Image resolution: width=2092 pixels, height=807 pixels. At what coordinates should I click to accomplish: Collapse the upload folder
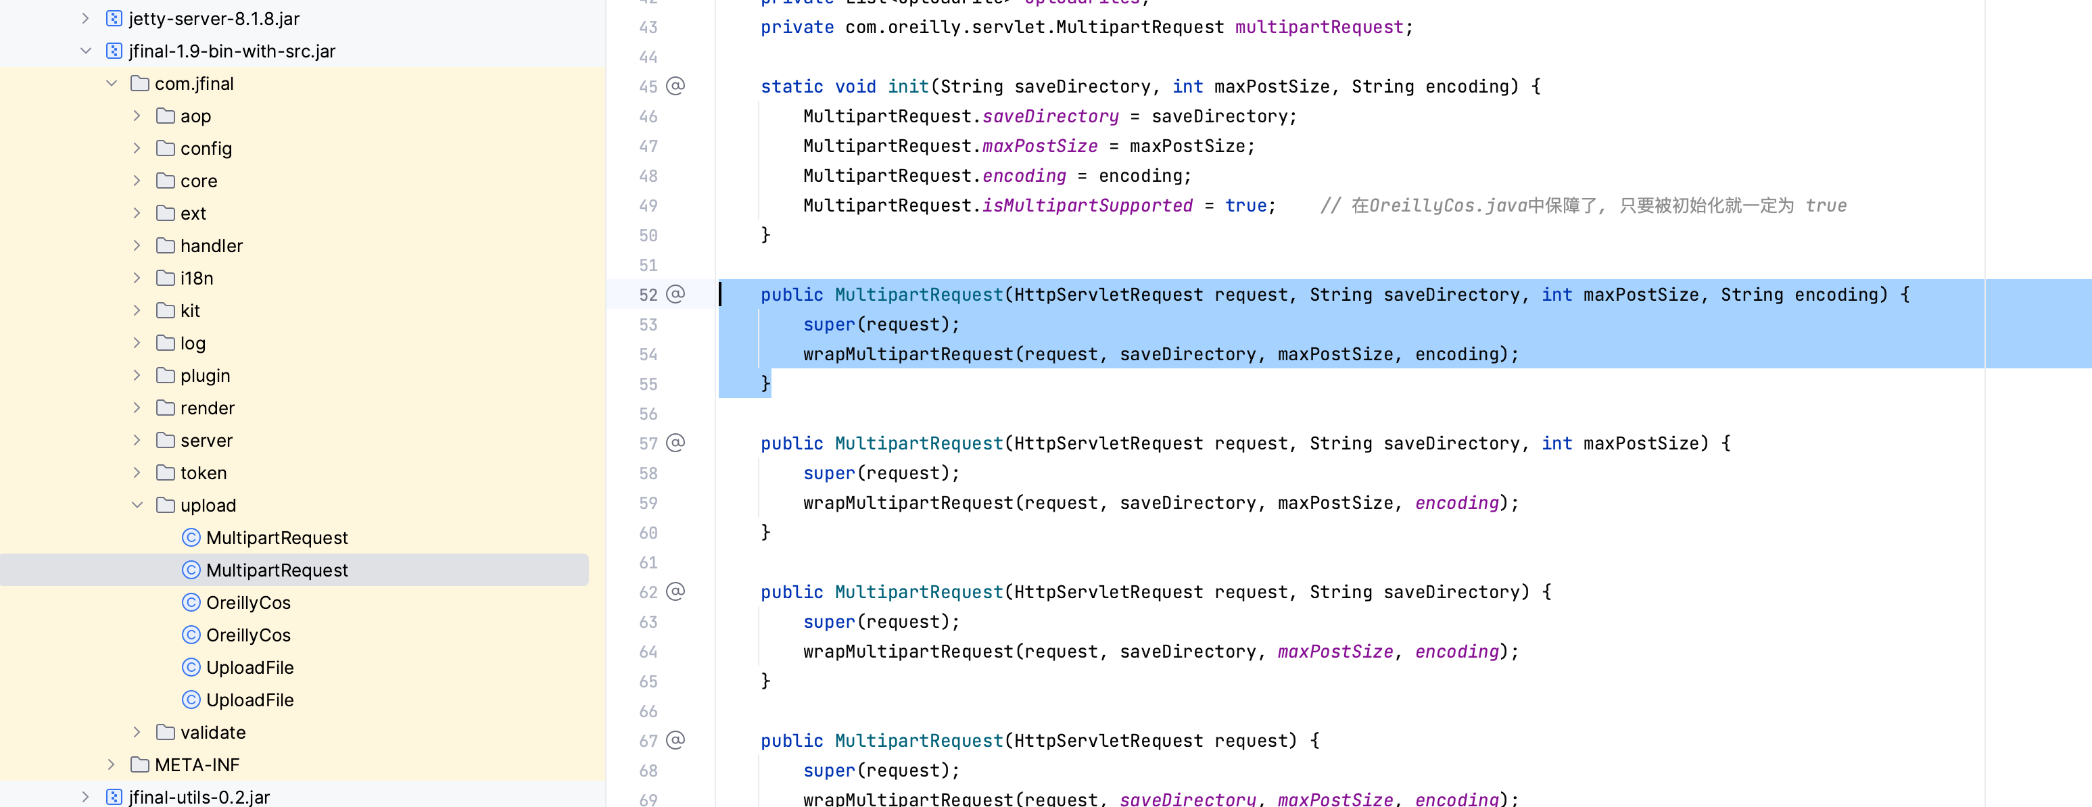coord(137,505)
